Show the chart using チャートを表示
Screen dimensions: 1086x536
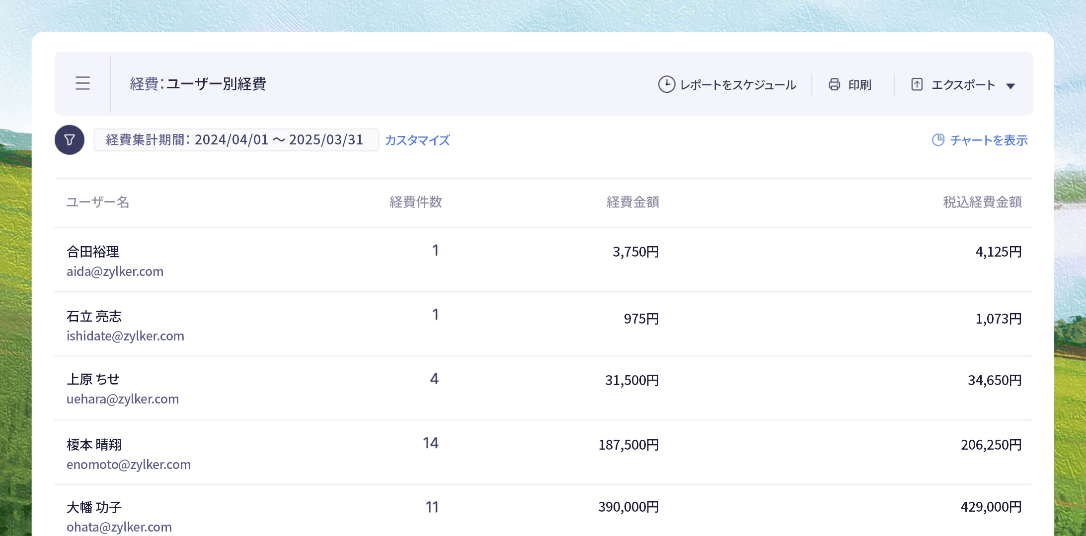(x=989, y=140)
